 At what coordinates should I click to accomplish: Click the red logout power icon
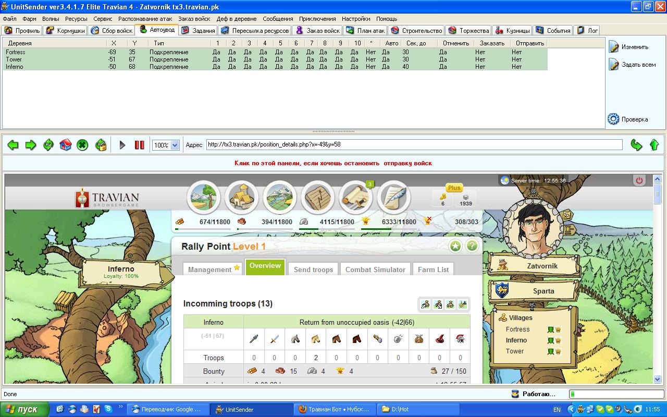tap(639, 180)
